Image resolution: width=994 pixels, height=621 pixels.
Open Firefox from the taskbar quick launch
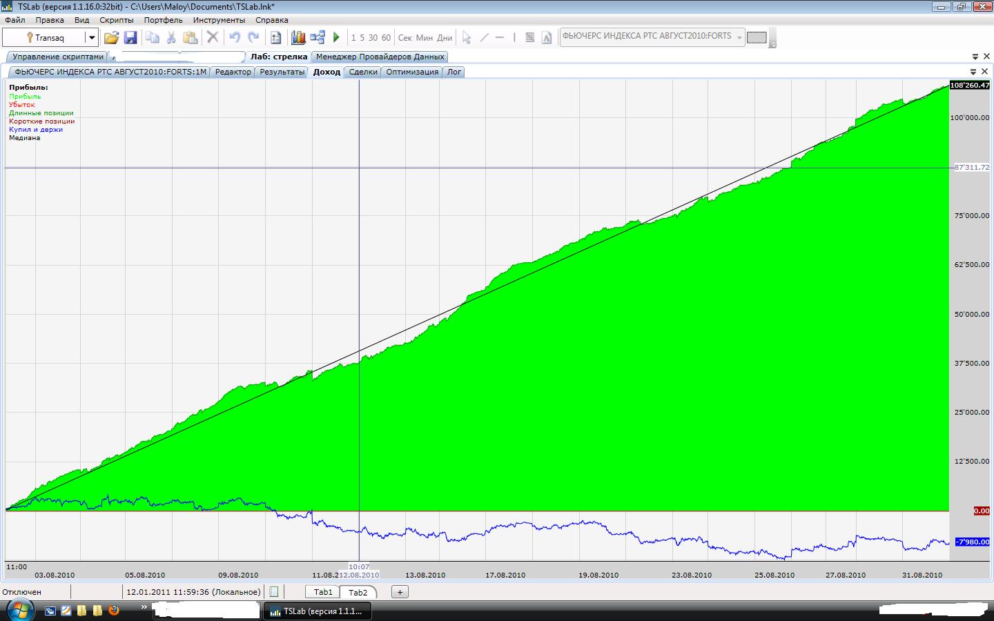[x=114, y=611]
